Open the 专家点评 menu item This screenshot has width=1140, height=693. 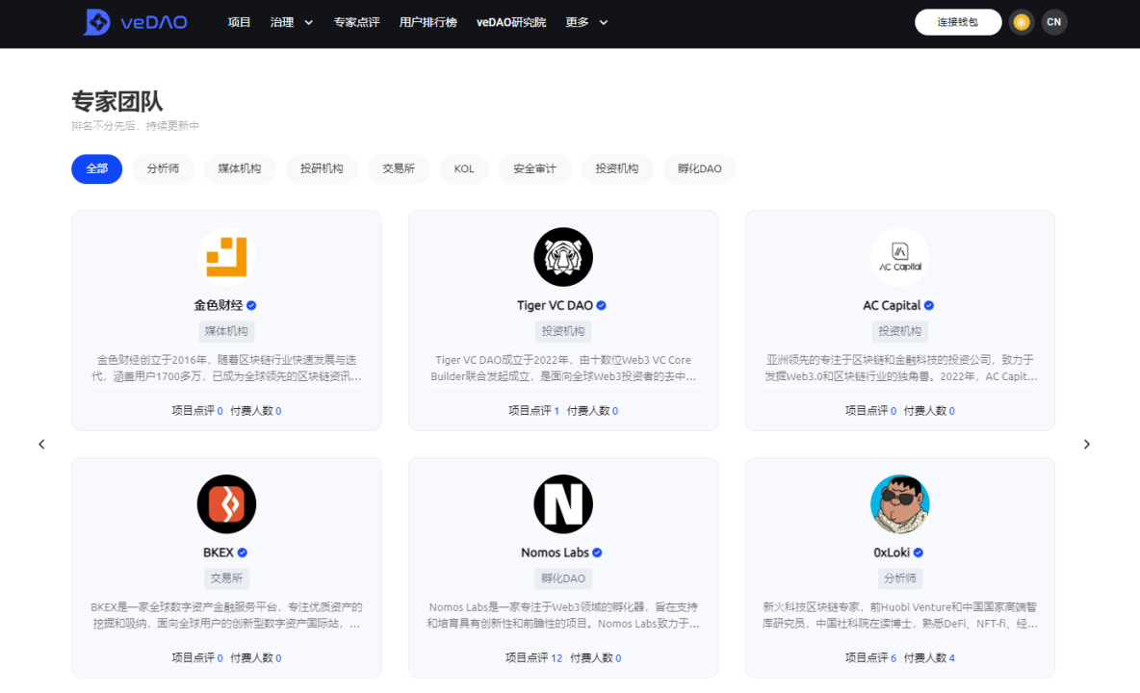click(356, 22)
